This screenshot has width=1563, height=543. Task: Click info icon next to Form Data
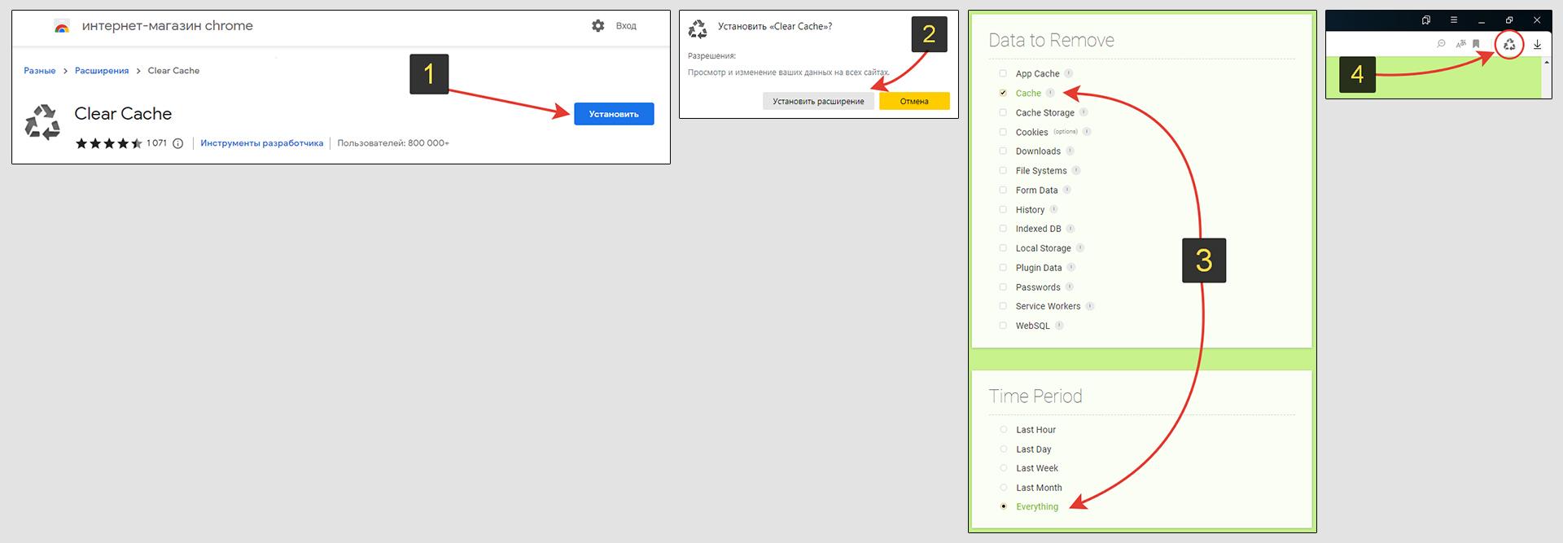(1067, 190)
